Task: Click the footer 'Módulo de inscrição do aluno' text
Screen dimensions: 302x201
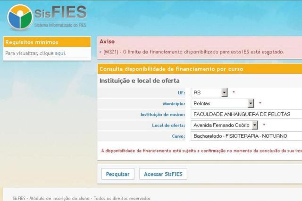Action: tap(60, 198)
